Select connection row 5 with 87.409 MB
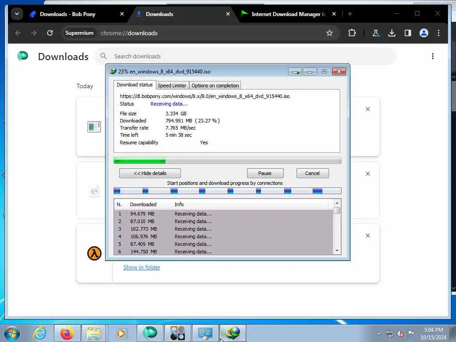This screenshot has width=456, height=342. [x=224, y=244]
